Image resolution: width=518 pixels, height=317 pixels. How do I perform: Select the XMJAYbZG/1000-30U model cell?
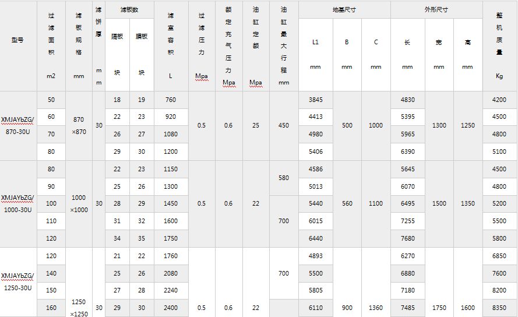(18, 203)
